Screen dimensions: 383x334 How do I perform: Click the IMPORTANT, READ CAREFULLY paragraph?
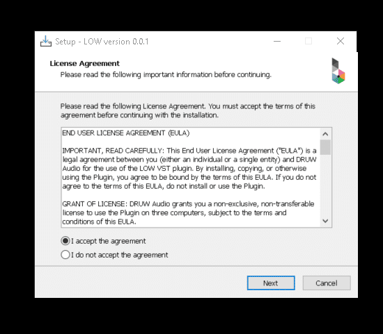(x=189, y=168)
